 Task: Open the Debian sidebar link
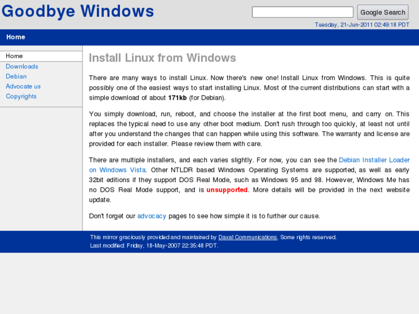16,77
